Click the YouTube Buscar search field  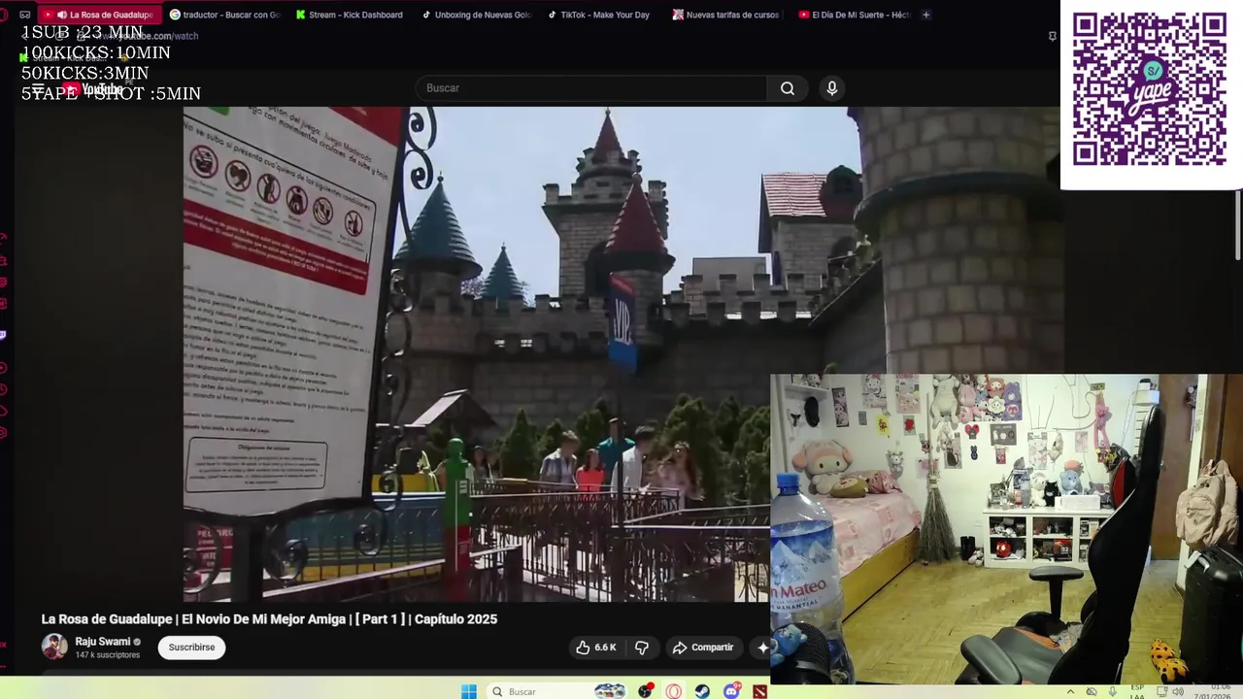590,88
